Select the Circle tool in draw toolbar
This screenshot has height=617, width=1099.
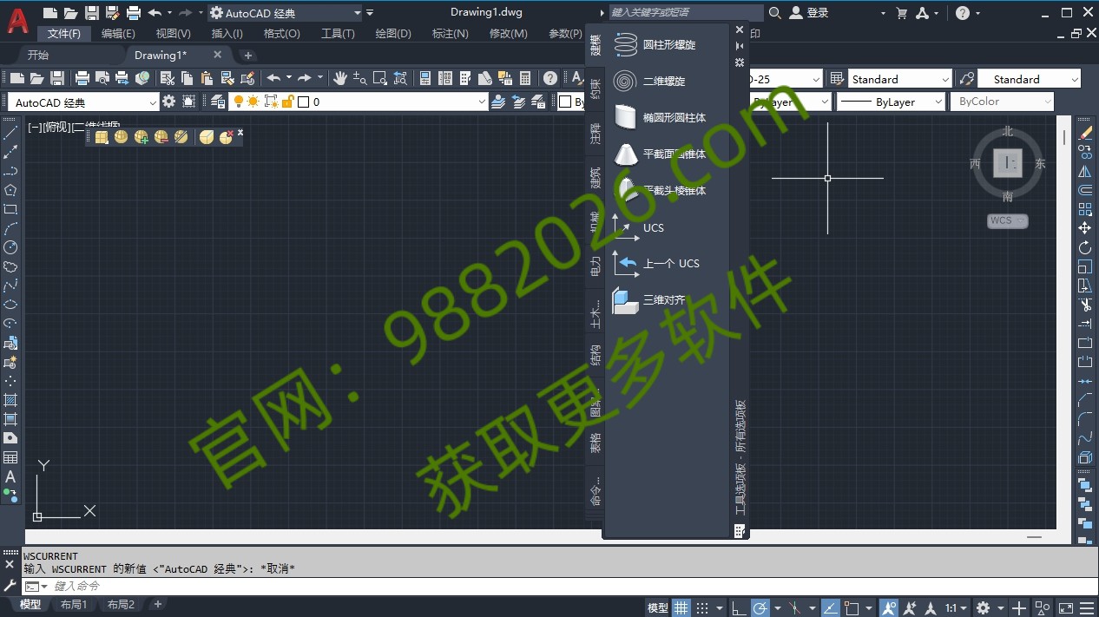pos(10,247)
